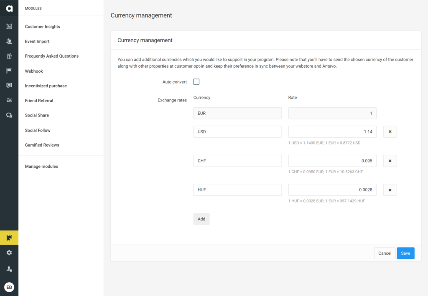The width and height of the screenshot is (428, 296).
Task: Click the EB user avatar
Action: [x=9, y=287]
